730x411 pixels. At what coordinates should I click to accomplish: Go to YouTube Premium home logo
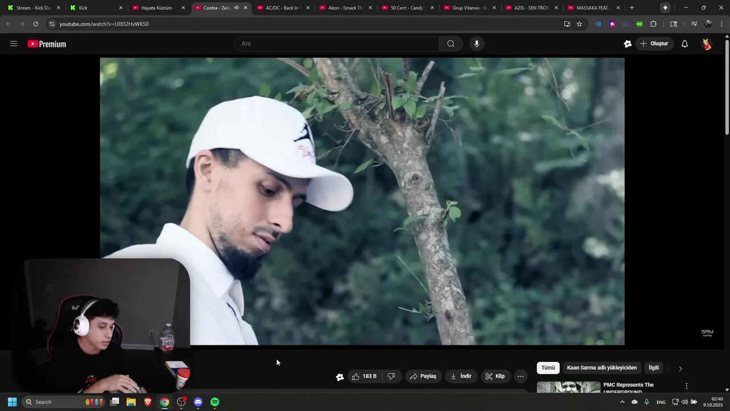47,44
